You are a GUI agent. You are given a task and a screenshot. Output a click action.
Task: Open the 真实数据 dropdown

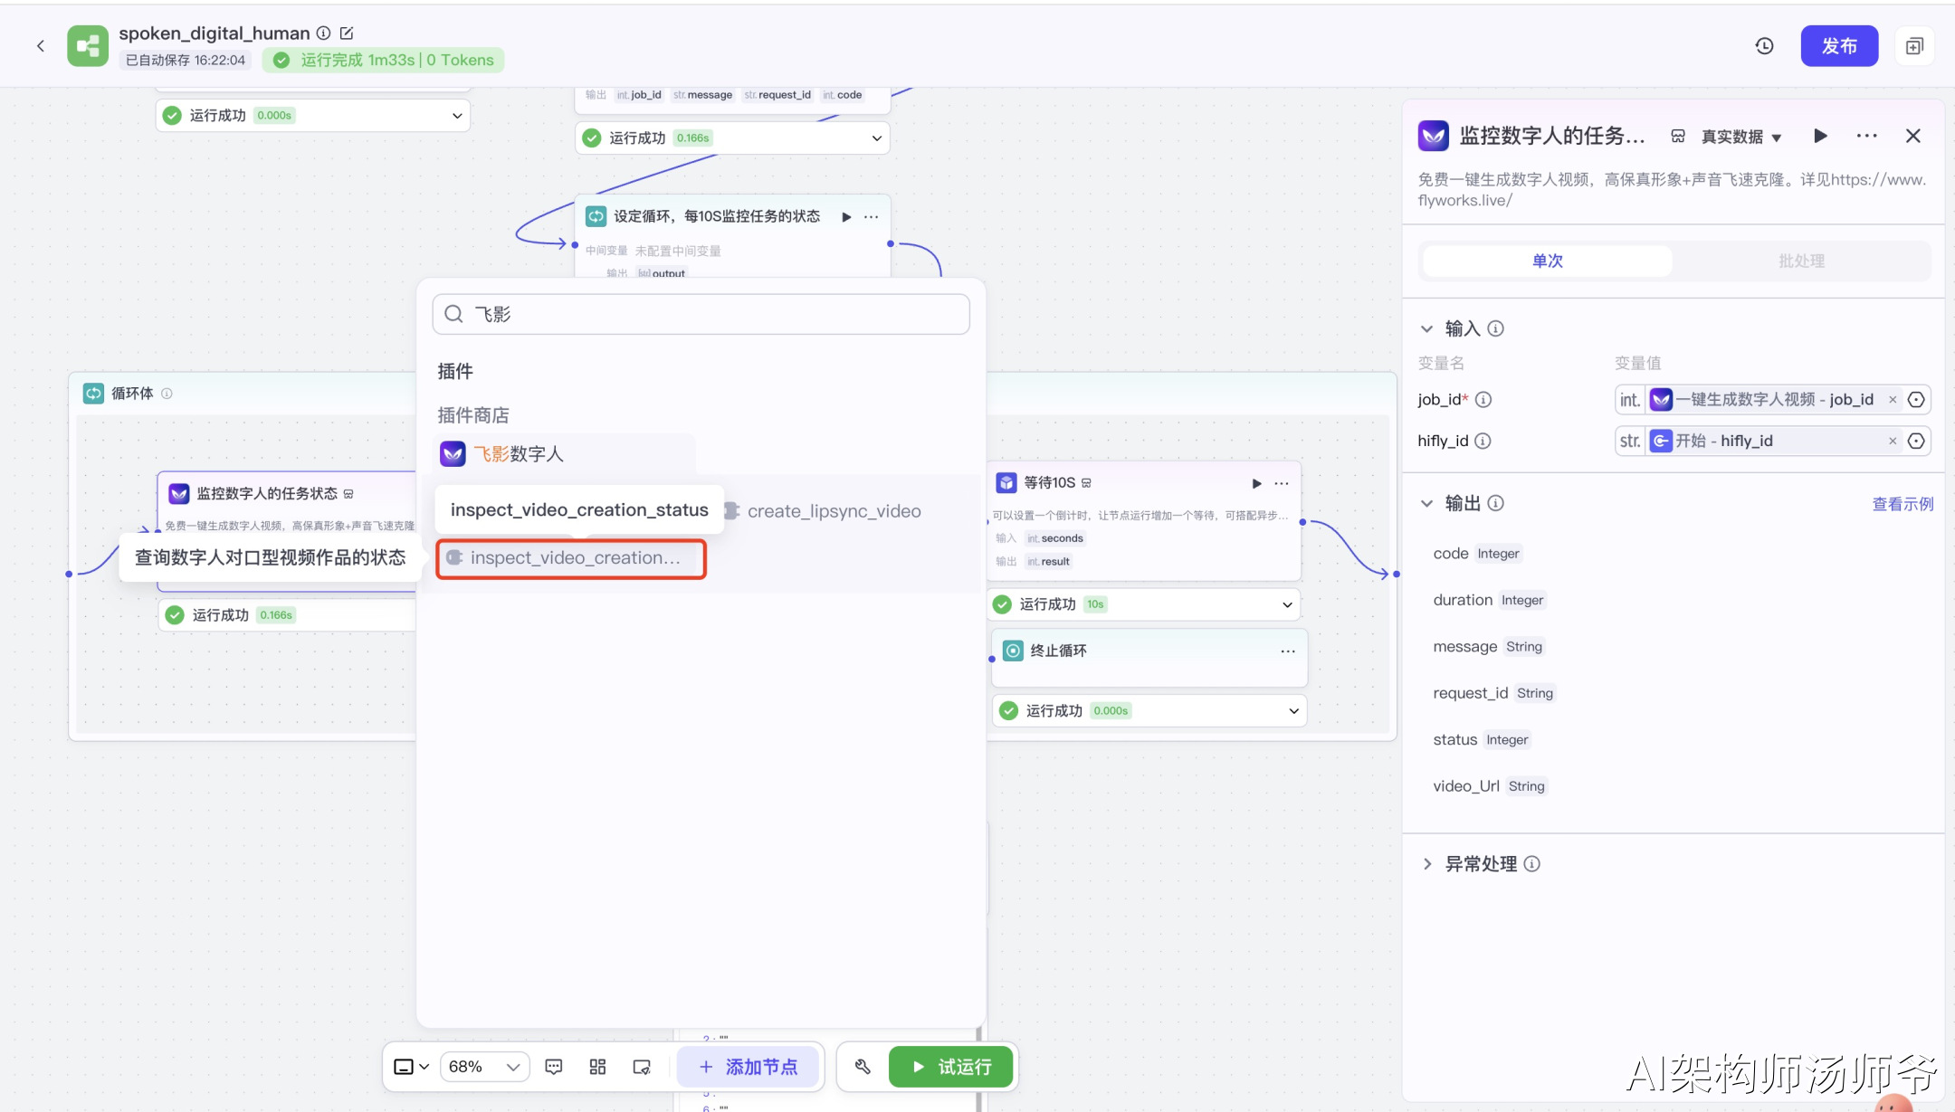(1740, 137)
